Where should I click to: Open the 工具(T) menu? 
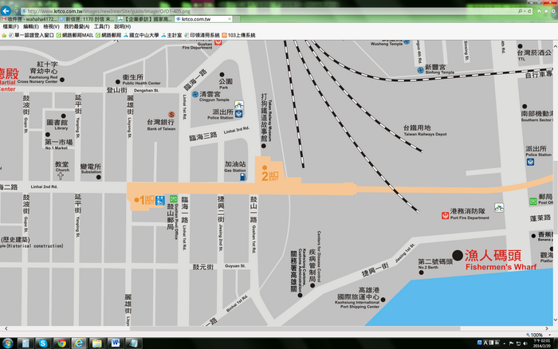pyautogui.click(x=102, y=26)
